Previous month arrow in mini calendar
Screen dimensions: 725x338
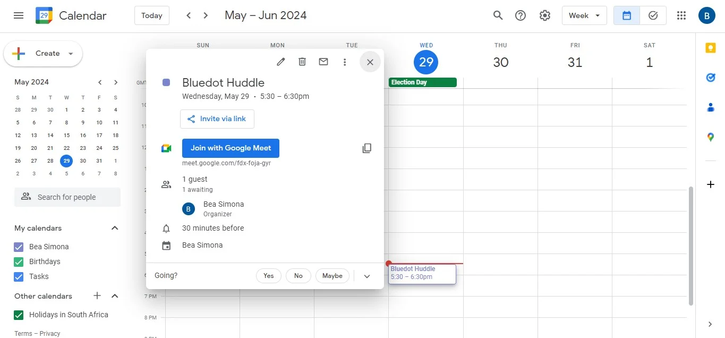click(100, 82)
